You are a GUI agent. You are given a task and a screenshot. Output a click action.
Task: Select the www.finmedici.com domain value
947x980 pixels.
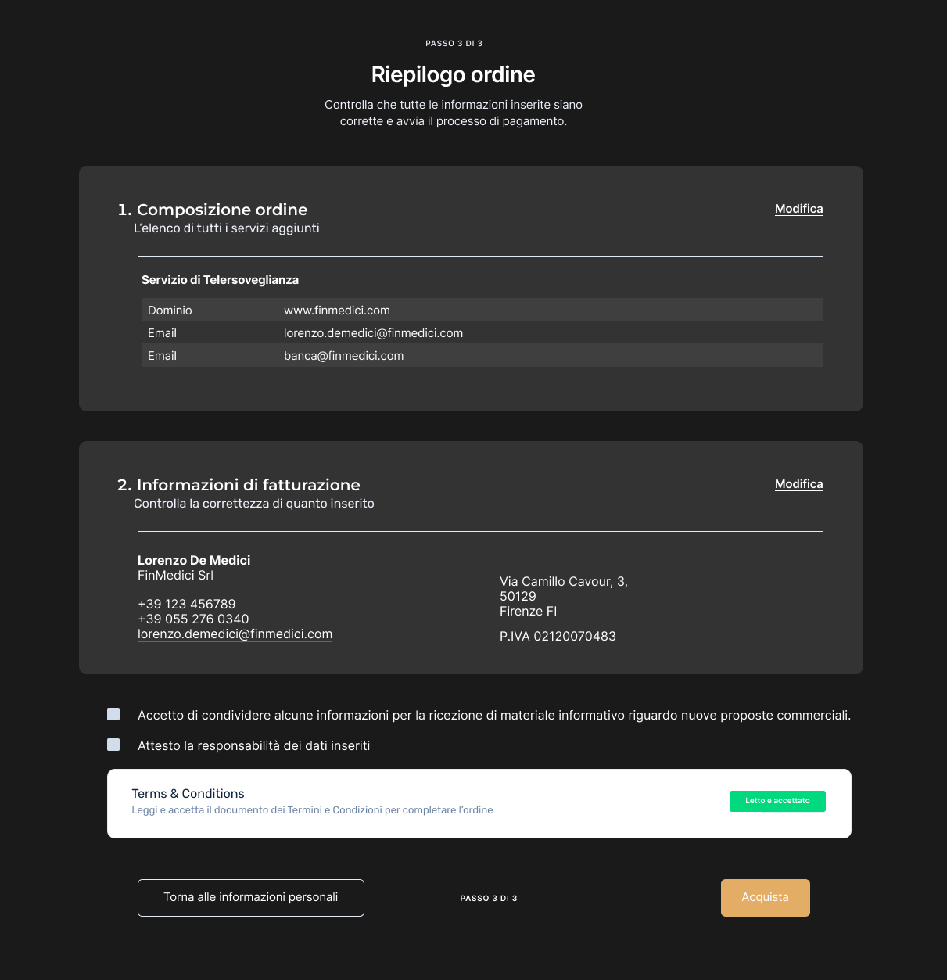pyautogui.click(x=337, y=311)
